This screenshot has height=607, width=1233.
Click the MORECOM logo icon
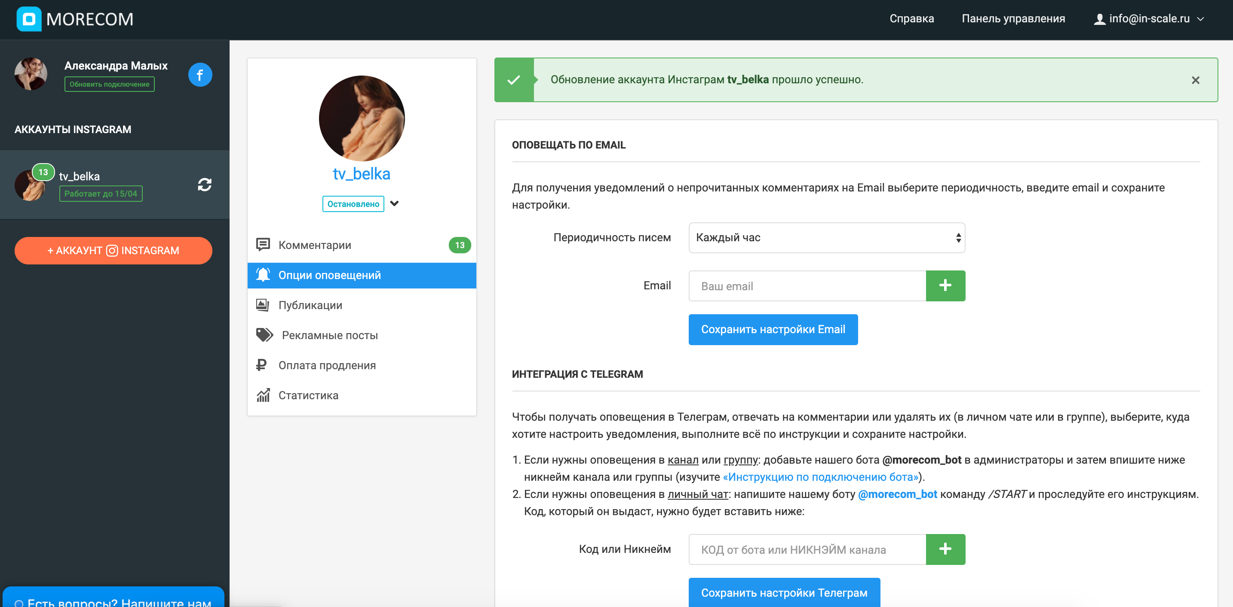click(x=29, y=19)
